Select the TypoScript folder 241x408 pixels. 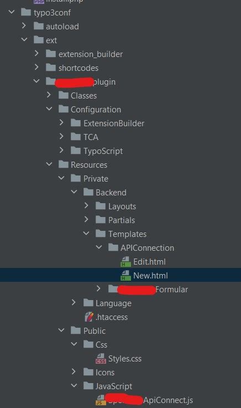point(97,151)
